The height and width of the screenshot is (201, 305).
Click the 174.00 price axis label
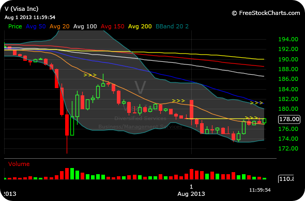click(x=288, y=139)
